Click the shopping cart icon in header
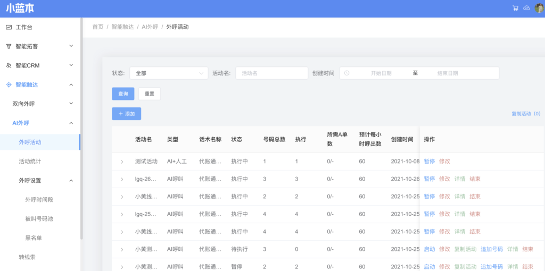This screenshot has height=271, width=545. (x=515, y=8)
